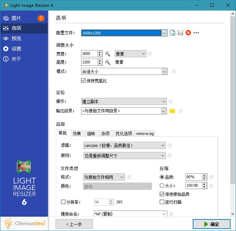This screenshot has height=231, width=236.
Task: Toggle the 保持宽高比 checkbox
Action: (83, 81)
